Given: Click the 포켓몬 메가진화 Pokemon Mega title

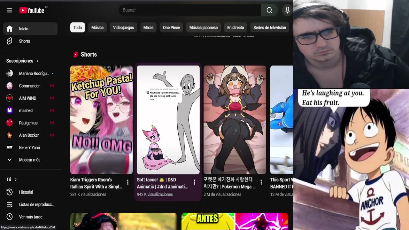Looking at the screenshot, I should coord(229,183).
